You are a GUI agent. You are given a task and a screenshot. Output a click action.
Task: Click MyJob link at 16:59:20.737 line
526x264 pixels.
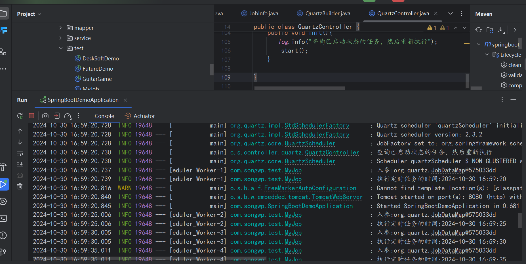coord(293,170)
